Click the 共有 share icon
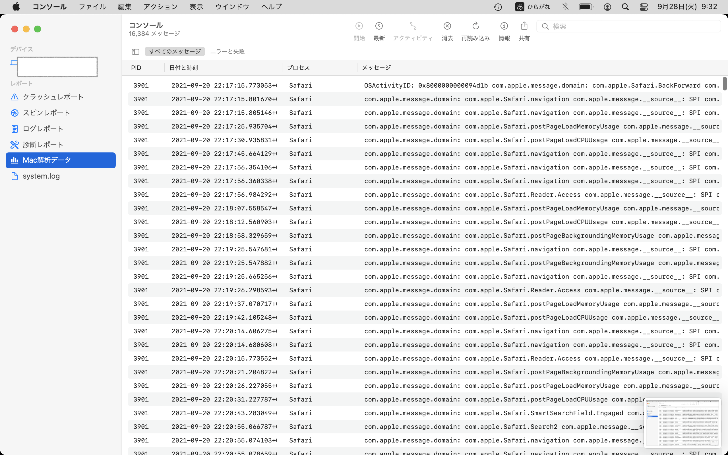 tap(524, 26)
